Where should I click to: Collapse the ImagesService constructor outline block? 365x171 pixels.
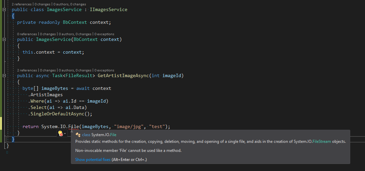pos(4,40)
